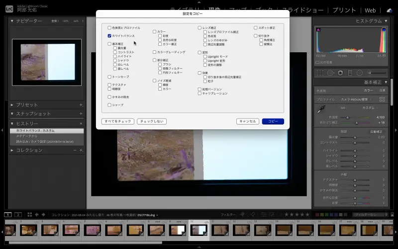Screen dimensions: 398x249
Task: Remove collection with the minus icon
Action: click(x=75, y=150)
